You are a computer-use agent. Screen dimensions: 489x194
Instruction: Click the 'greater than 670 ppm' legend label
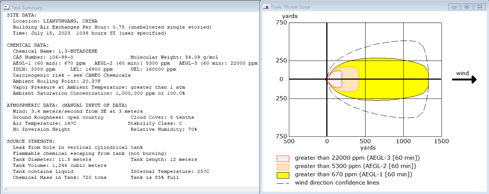[x=353, y=174]
